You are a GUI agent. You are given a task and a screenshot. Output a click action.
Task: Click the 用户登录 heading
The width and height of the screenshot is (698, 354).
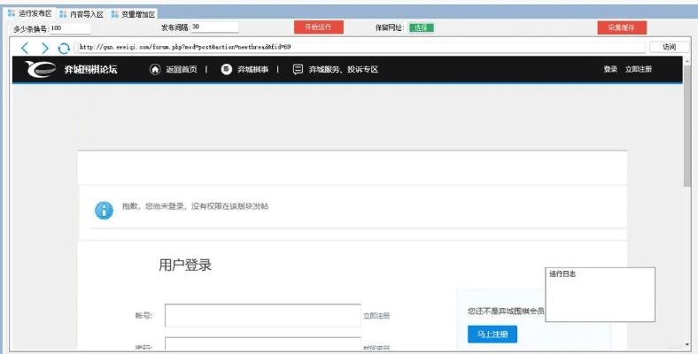click(x=185, y=265)
